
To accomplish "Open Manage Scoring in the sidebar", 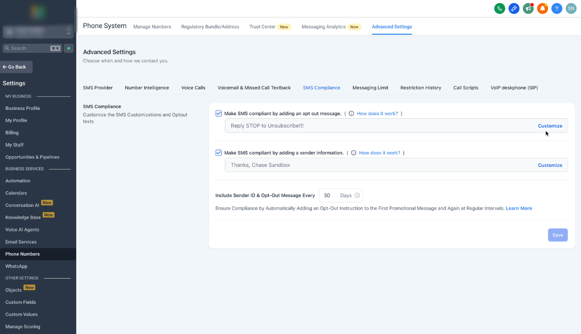I will pos(23,327).
